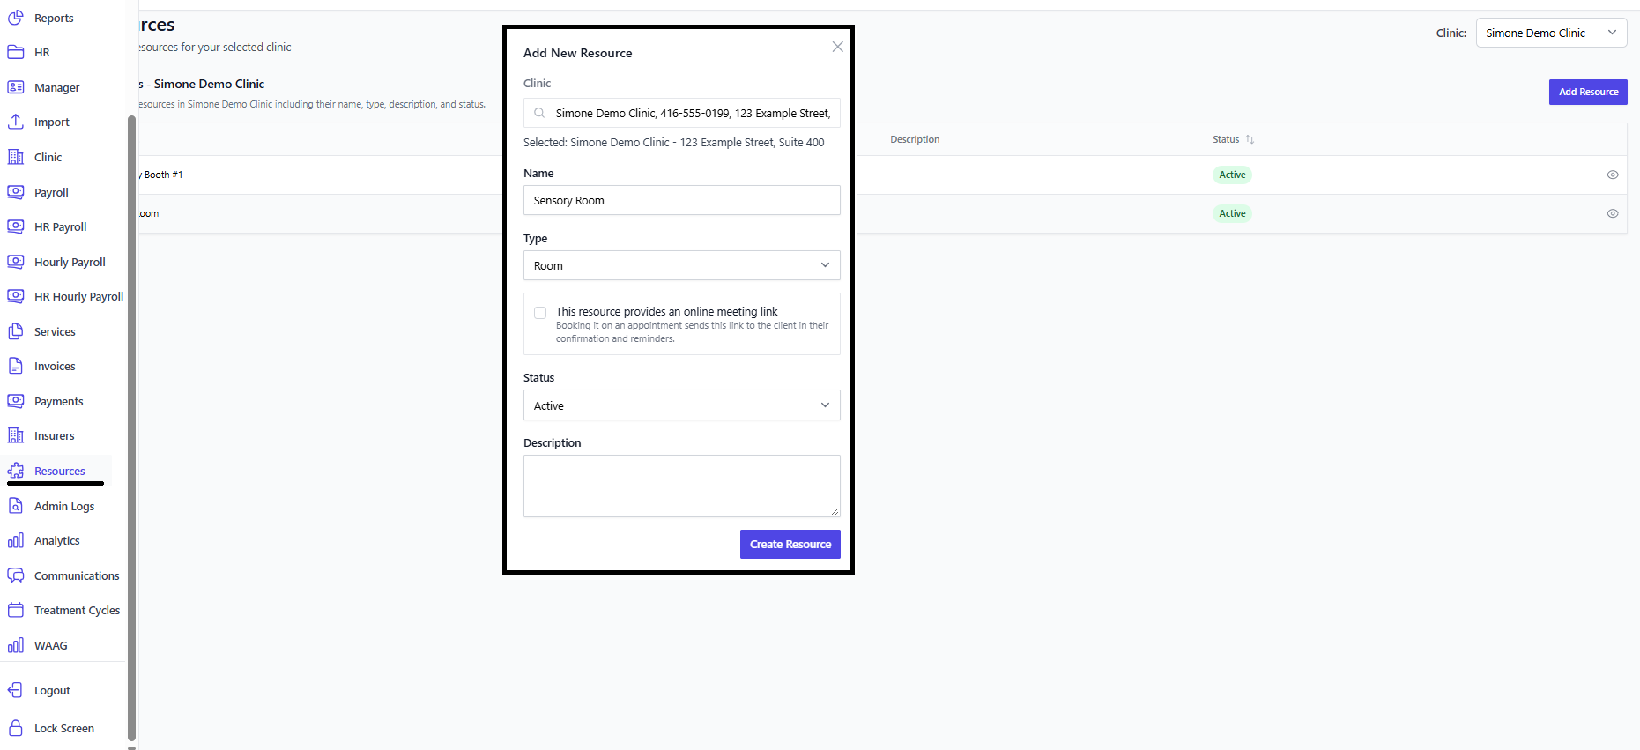Click the HR folder icon

click(16, 52)
